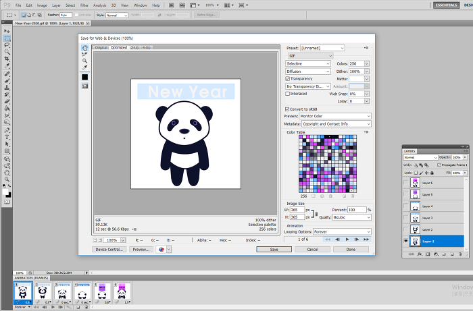Click the black eyedropper color swatch
Image resolution: width=473 pixels, height=311 pixels.
click(x=85, y=77)
